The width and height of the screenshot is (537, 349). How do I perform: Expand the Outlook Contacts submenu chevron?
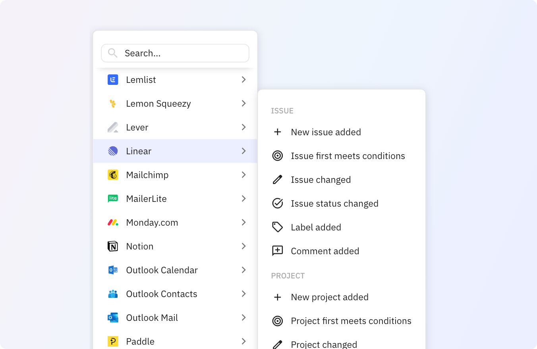click(x=243, y=294)
